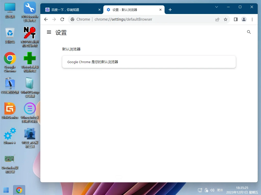Open the Chrome three-dot menu
The image size is (261, 195).
point(252,19)
